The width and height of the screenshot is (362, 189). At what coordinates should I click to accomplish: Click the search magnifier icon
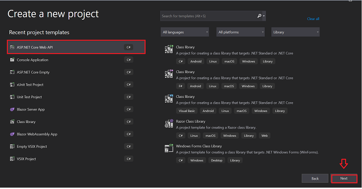tap(259, 16)
